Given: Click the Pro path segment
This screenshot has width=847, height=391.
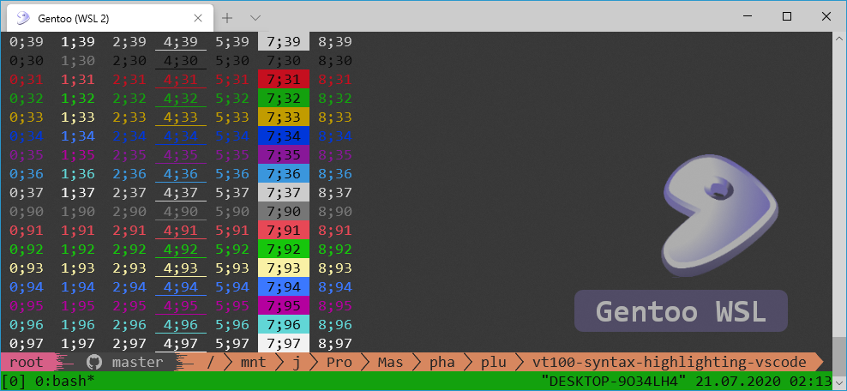Looking at the screenshot, I should [339, 362].
